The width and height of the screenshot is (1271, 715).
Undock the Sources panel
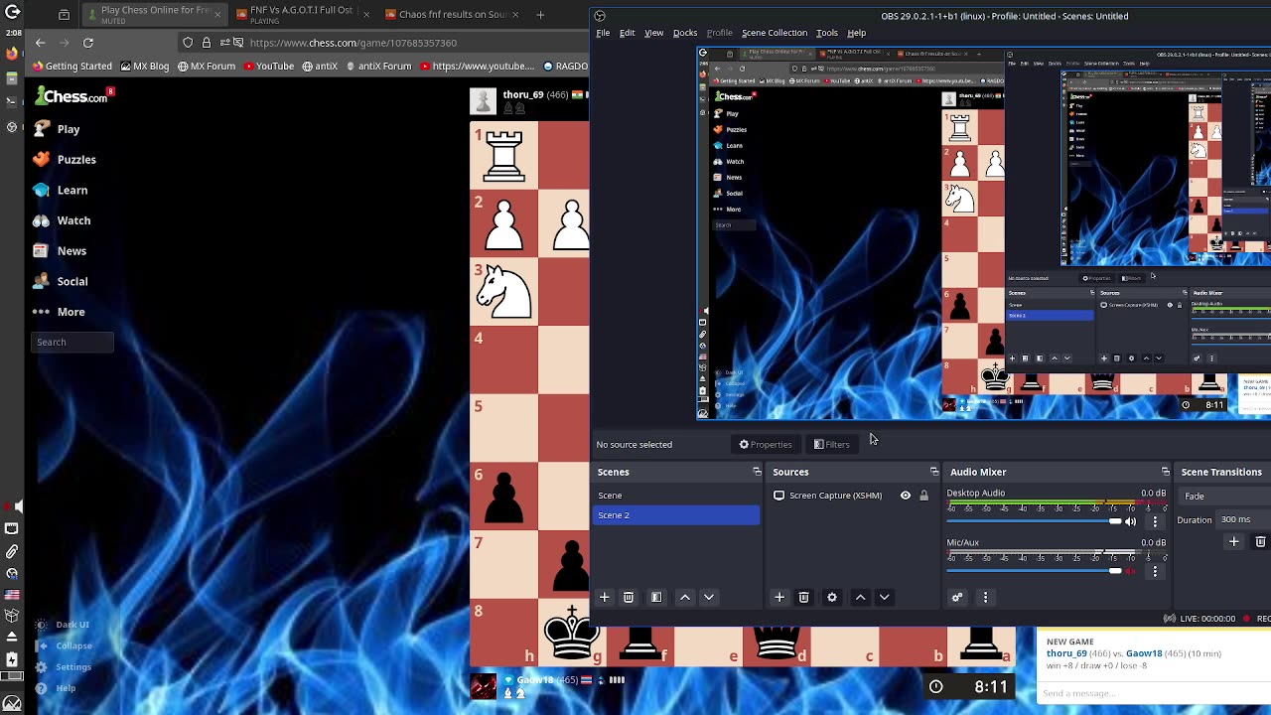pyautogui.click(x=934, y=472)
